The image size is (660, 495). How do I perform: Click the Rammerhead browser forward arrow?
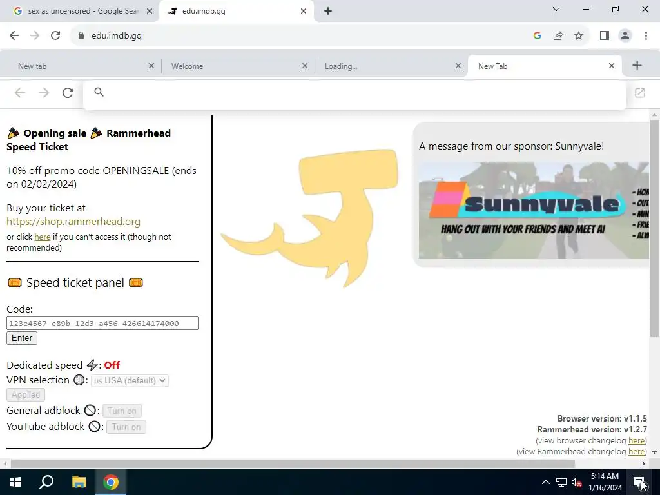(44, 93)
